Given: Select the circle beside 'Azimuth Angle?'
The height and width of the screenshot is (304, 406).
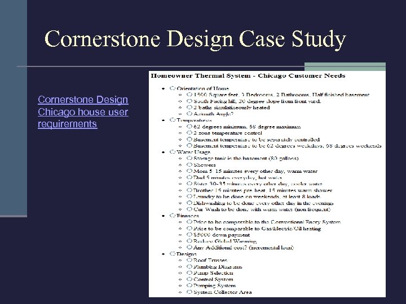Looking at the screenshot, I should click(x=189, y=114).
